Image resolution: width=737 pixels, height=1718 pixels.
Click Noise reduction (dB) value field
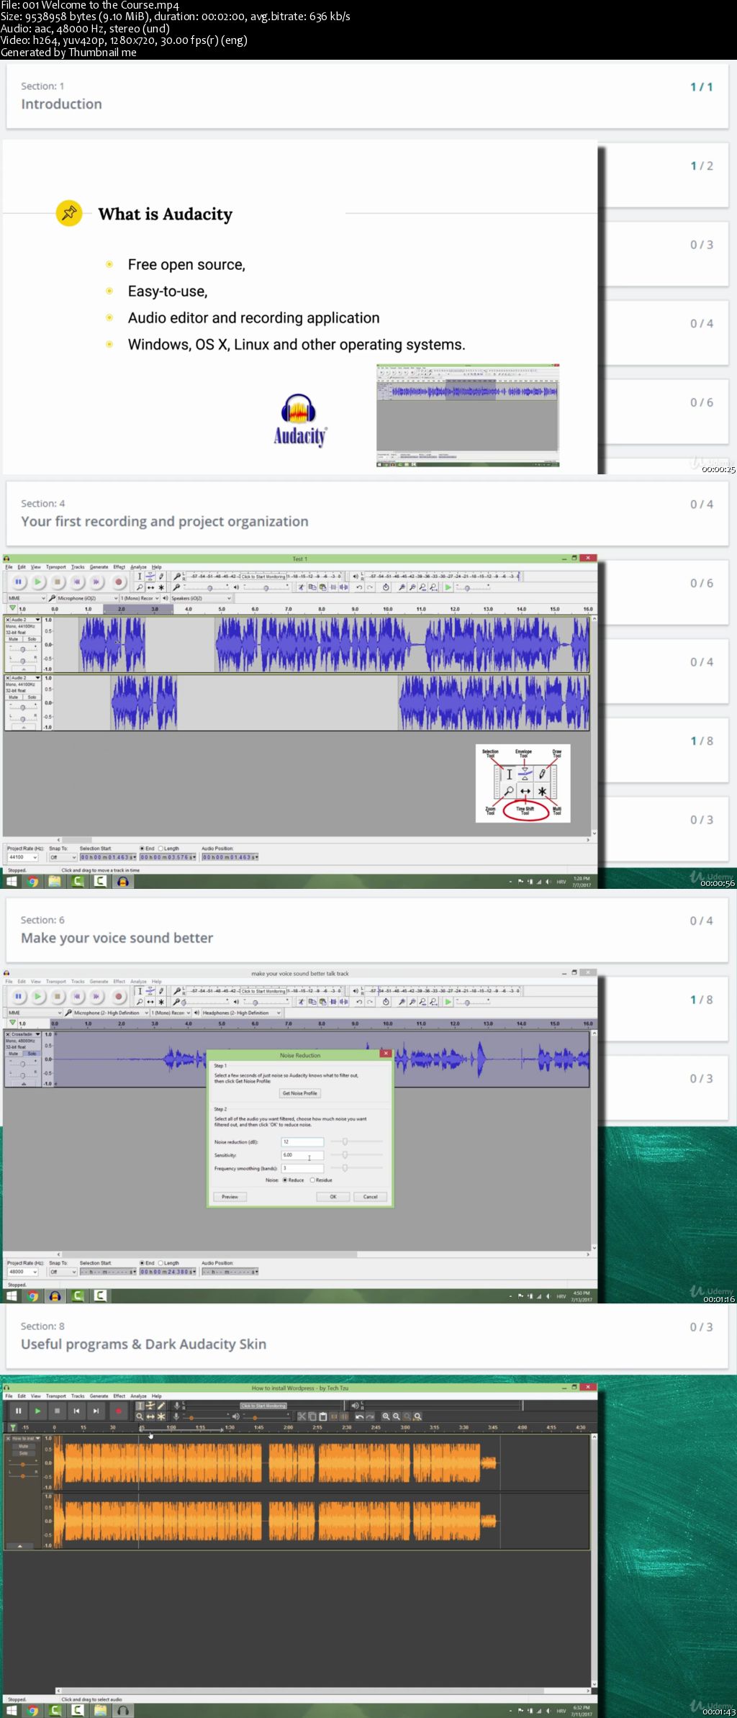(x=302, y=1141)
